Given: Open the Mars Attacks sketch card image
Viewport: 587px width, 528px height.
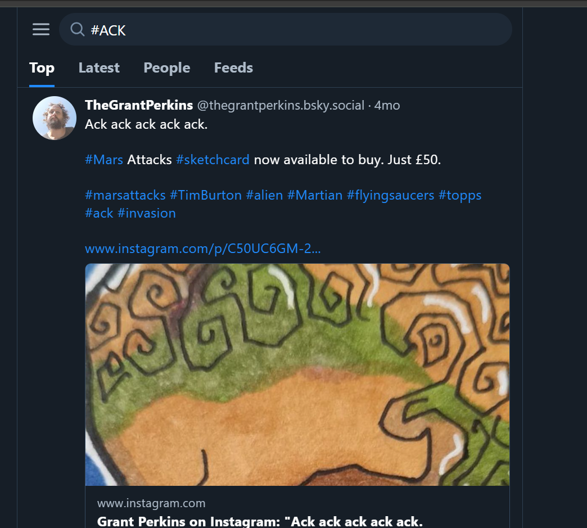Looking at the screenshot, I should click(x=297, y=374).
